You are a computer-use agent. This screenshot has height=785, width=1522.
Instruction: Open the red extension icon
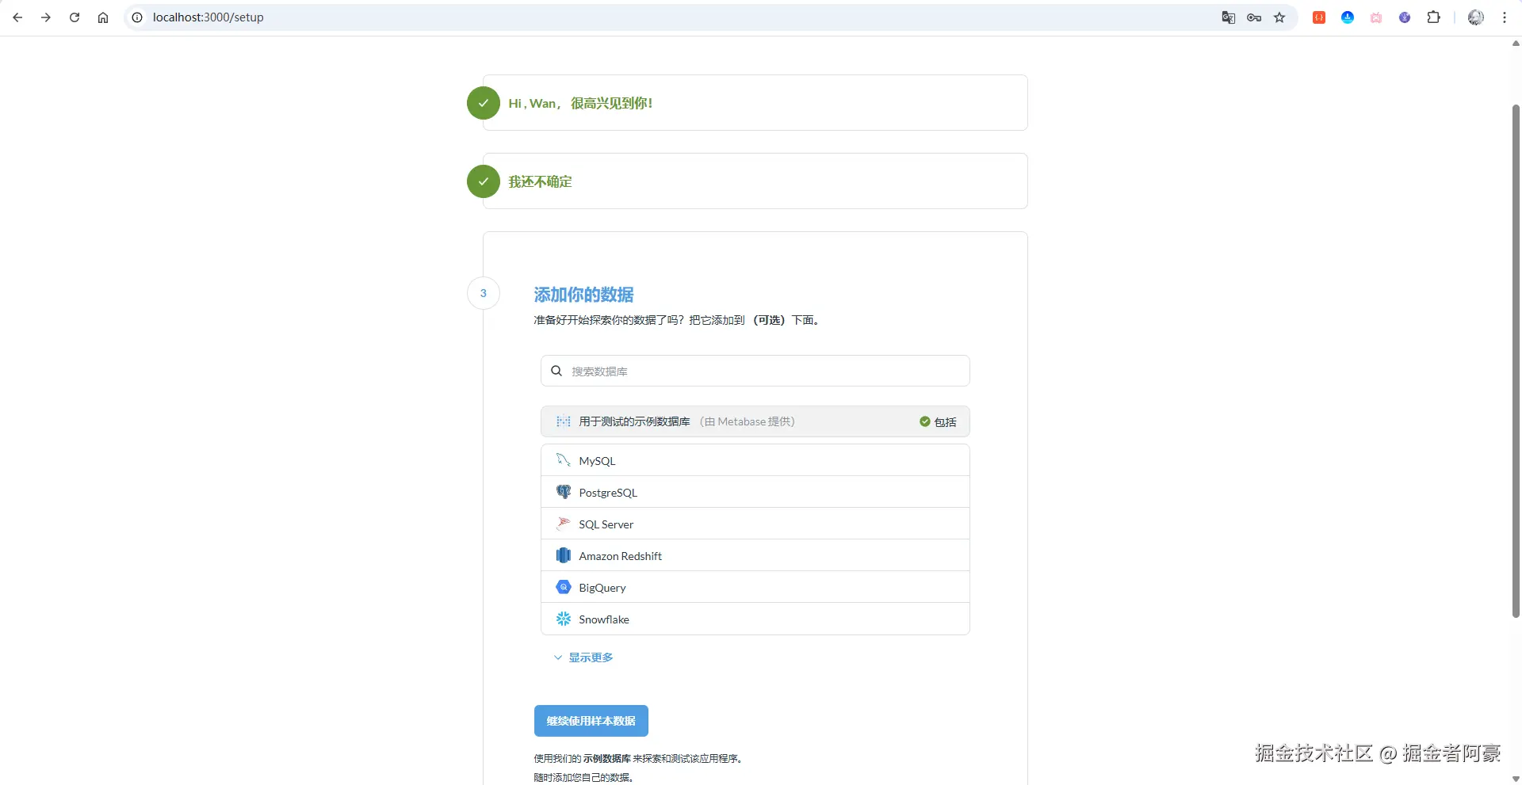click(x=1319, y=17)
